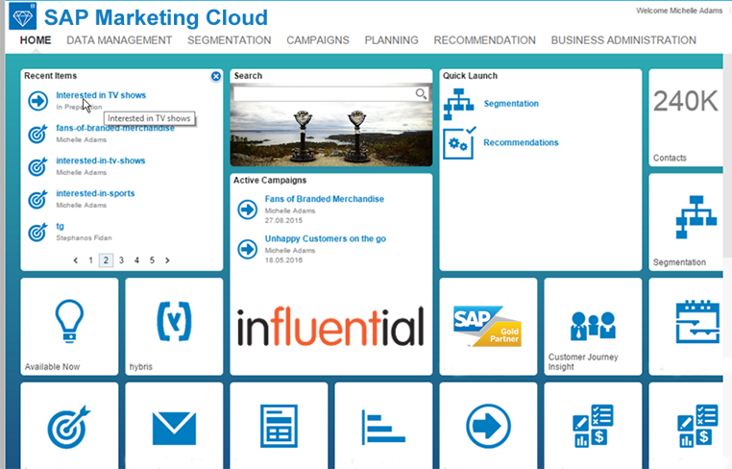
Task: Open the SEGMENTATION menu
Action: point(230,40)
